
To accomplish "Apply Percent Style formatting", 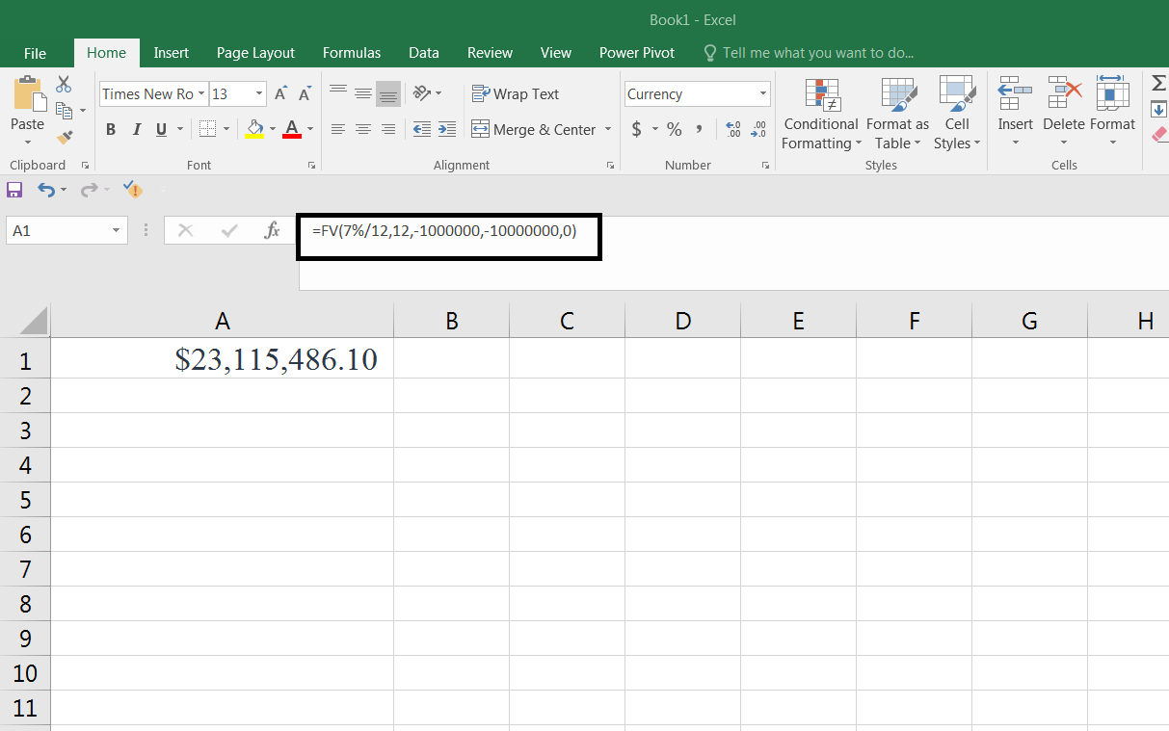I will (x=675, y=129).
